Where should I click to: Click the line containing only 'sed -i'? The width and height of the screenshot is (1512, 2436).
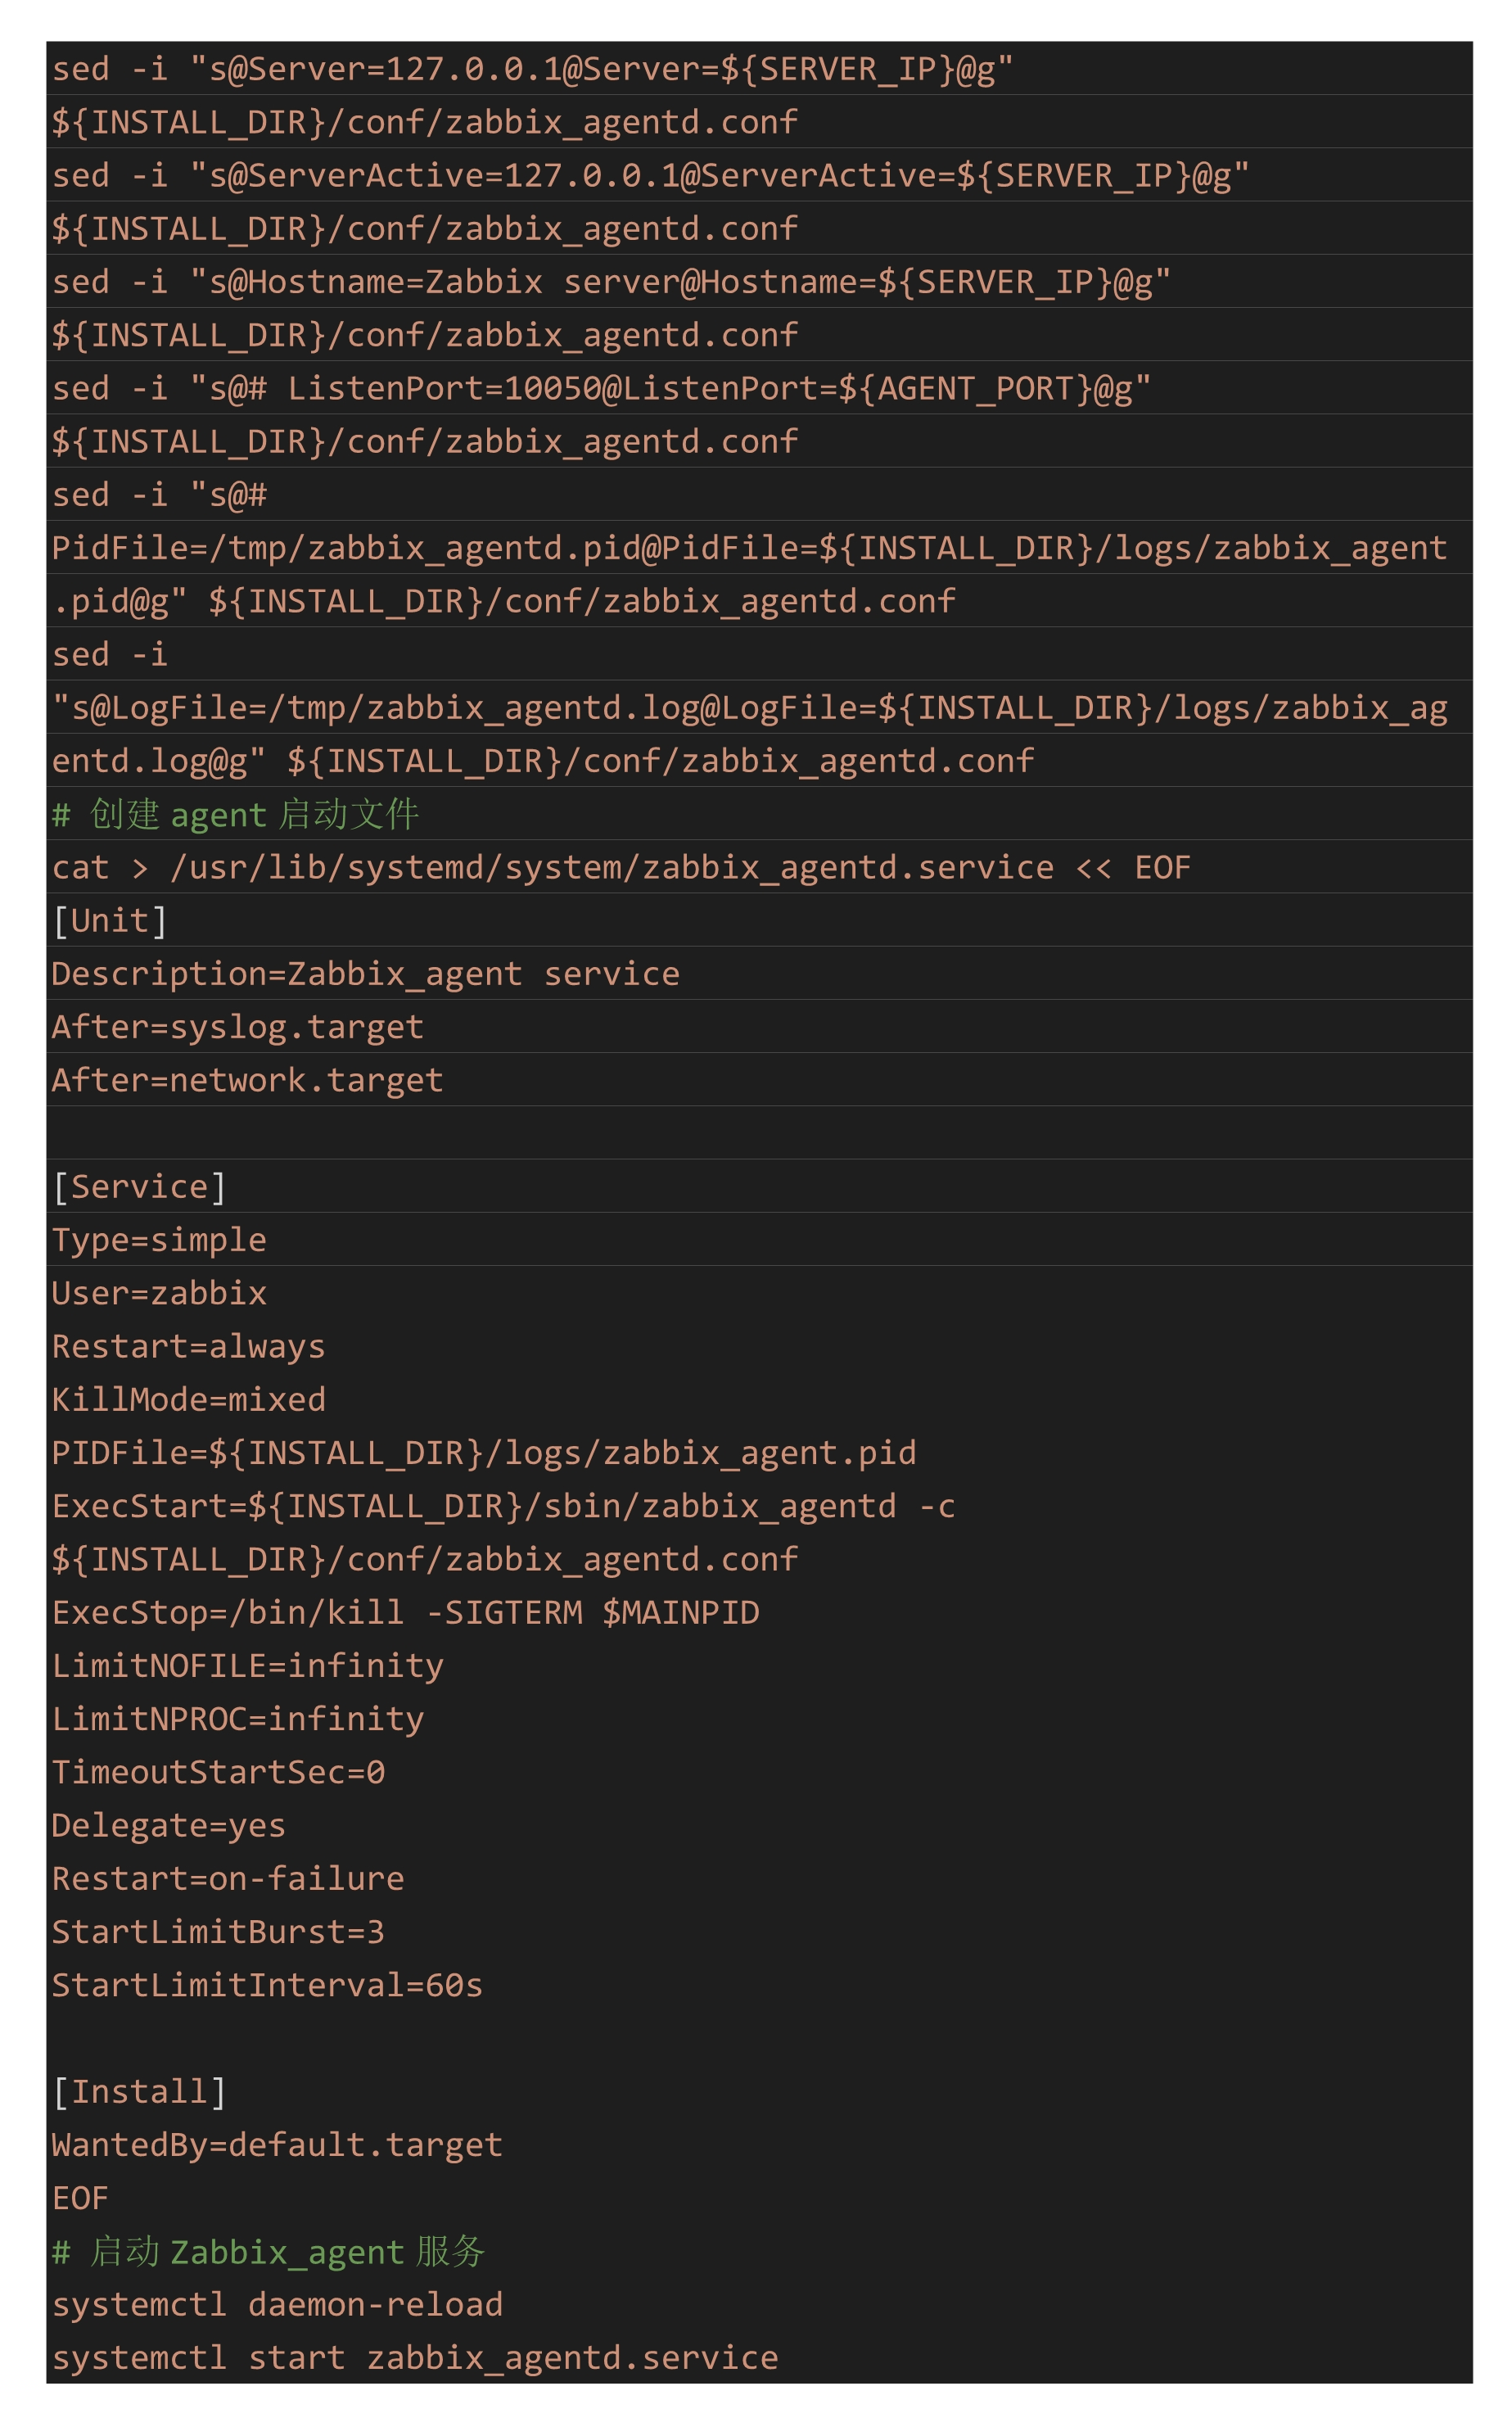click(x=110, y=654)
